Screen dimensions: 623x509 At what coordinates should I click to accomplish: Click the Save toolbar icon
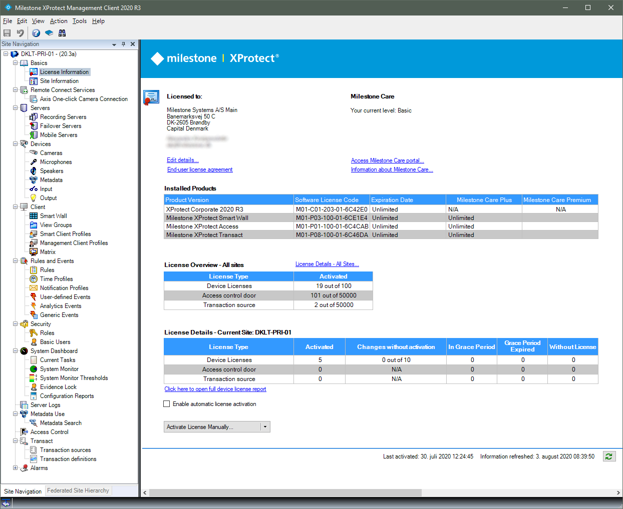(7, 33)
